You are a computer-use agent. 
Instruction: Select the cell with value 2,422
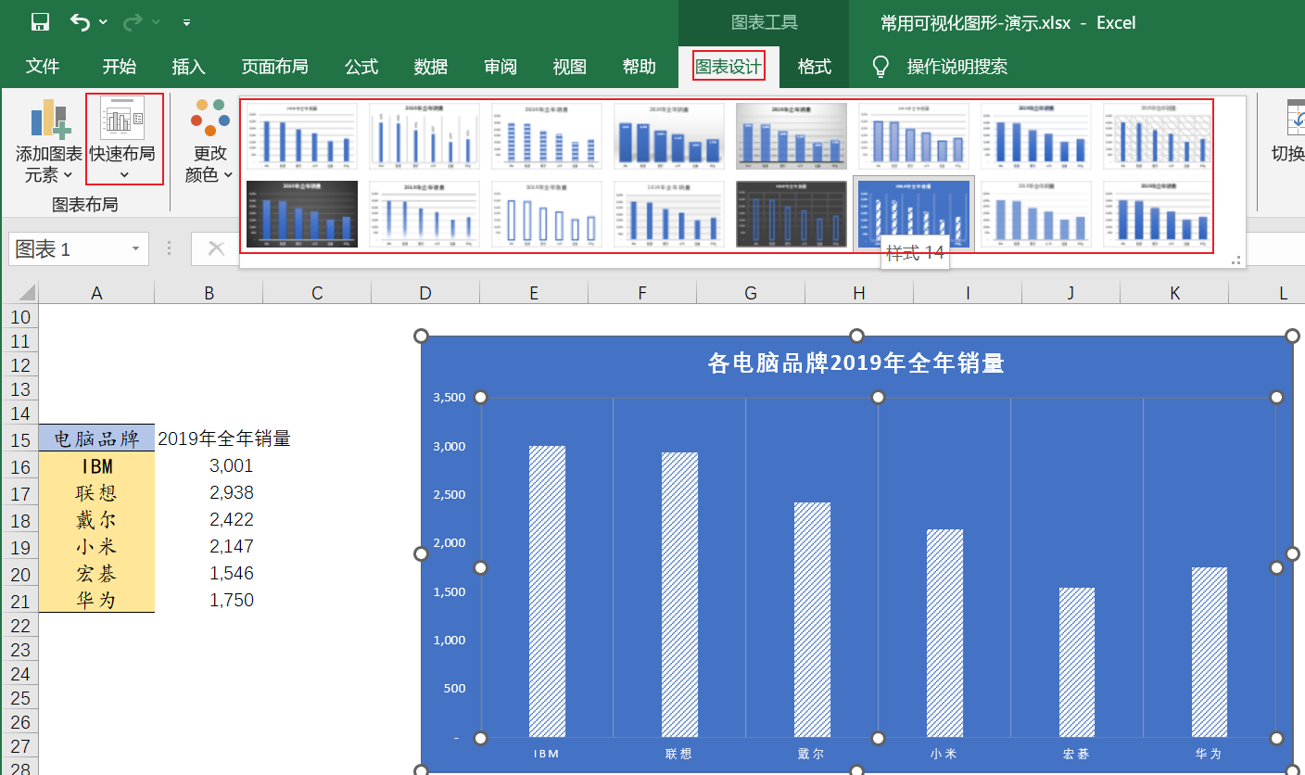pyautogui.click(x=209, y=519)
